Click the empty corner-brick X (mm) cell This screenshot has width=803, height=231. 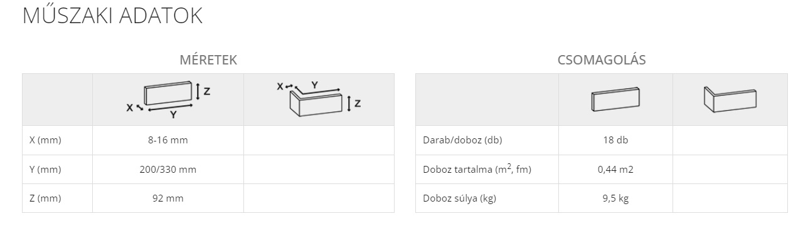pyautogui.click(x=319, y=140)
